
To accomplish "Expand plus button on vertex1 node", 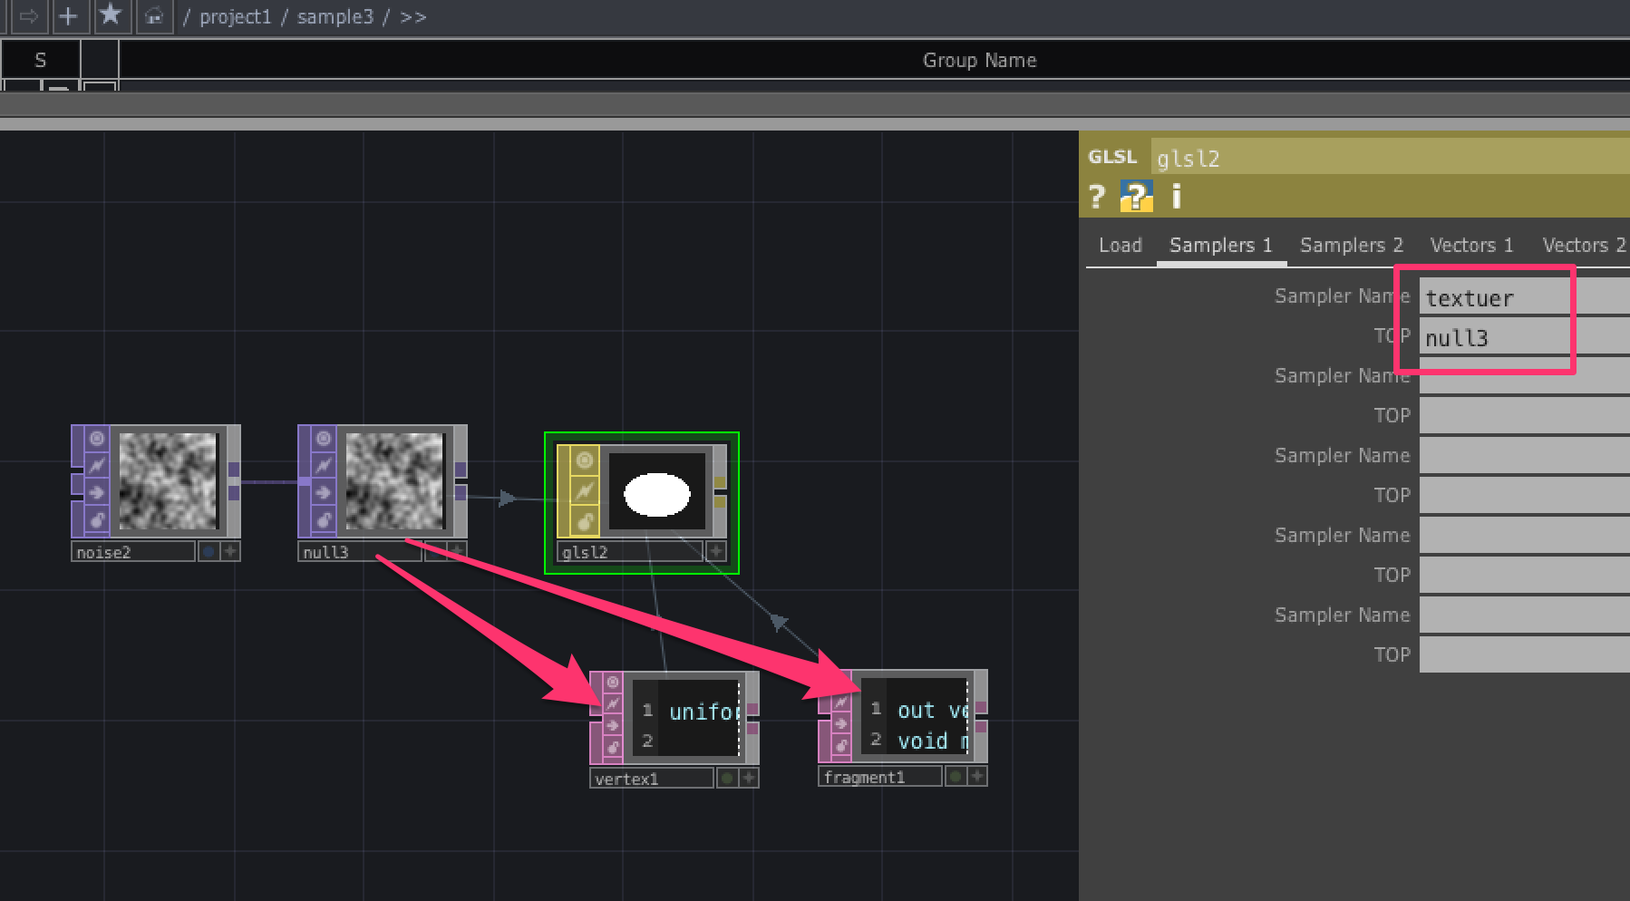I will pos(749,778).
